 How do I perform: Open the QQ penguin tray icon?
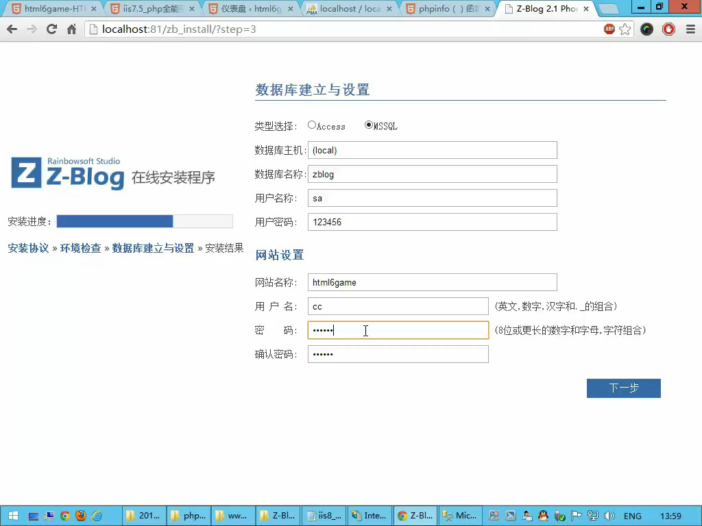coord(543,516)
